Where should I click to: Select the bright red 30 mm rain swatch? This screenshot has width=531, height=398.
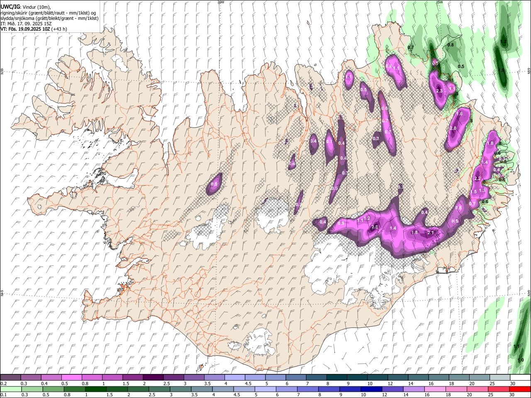click(x=520, y=389)
